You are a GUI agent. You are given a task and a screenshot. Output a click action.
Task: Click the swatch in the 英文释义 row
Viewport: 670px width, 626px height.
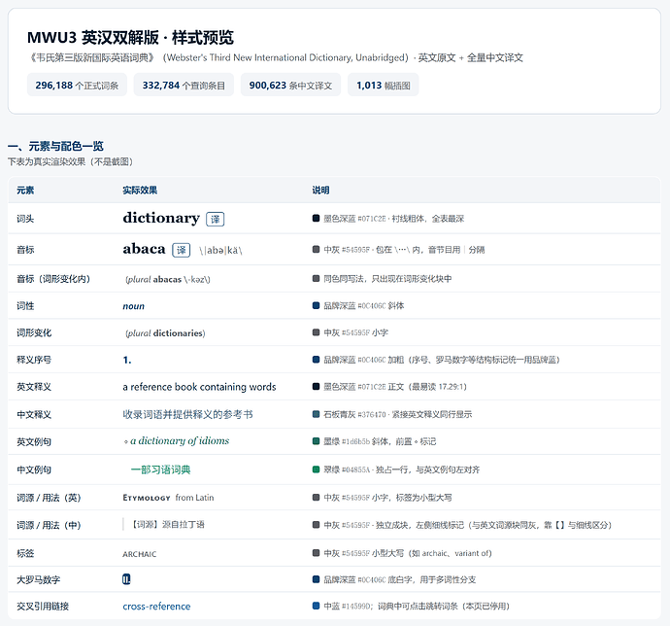[317, 386]
